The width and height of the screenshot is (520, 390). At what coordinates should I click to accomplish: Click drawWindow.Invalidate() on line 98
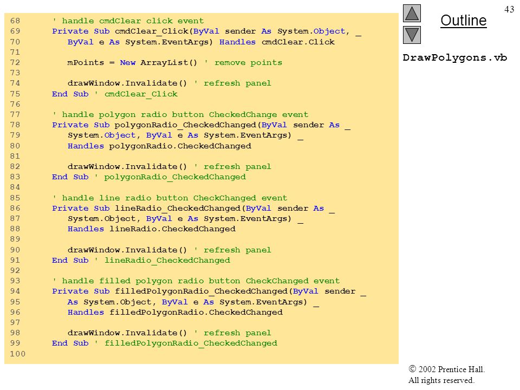pos(127,333)
